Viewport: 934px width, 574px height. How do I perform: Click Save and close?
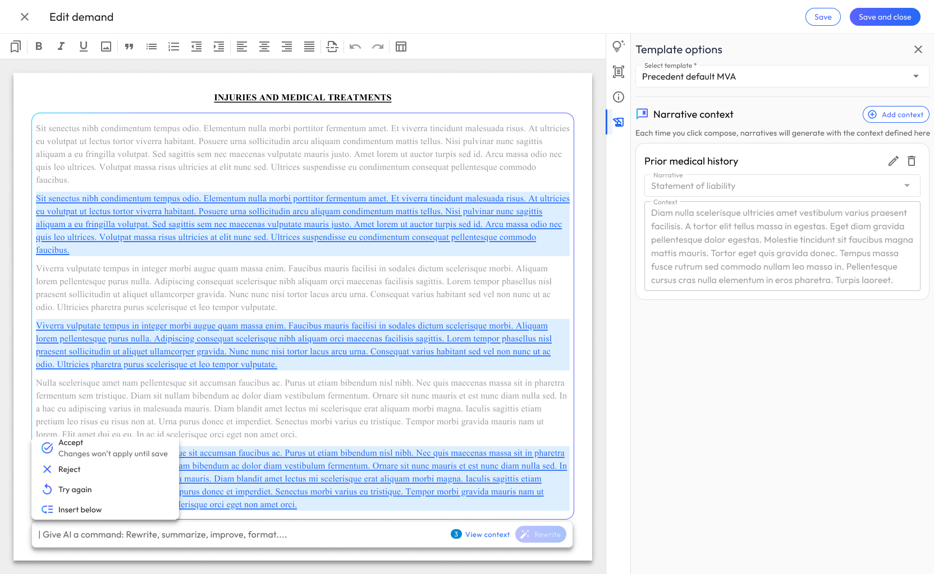click(x=885, y=17)
